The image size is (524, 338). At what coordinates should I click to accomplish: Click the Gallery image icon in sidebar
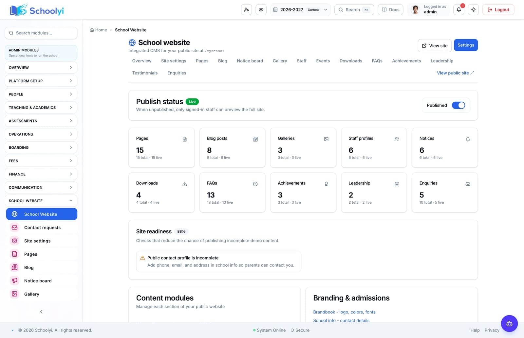pyautogui.click(x=15, y=294)
